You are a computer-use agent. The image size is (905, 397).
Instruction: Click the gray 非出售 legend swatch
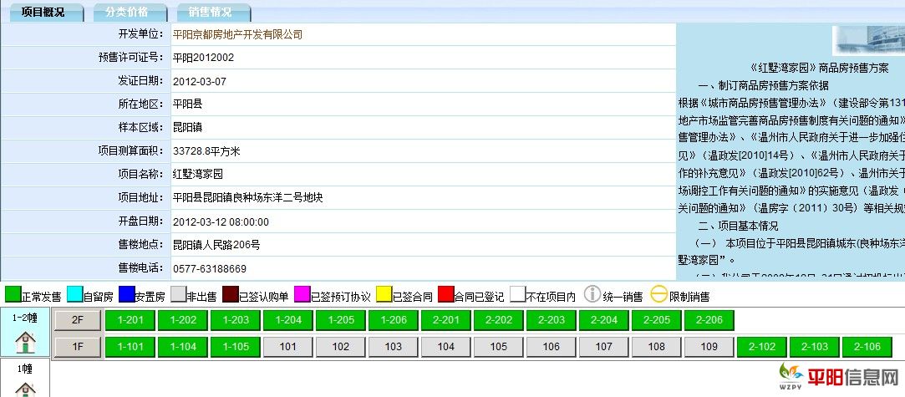(178, 294)
